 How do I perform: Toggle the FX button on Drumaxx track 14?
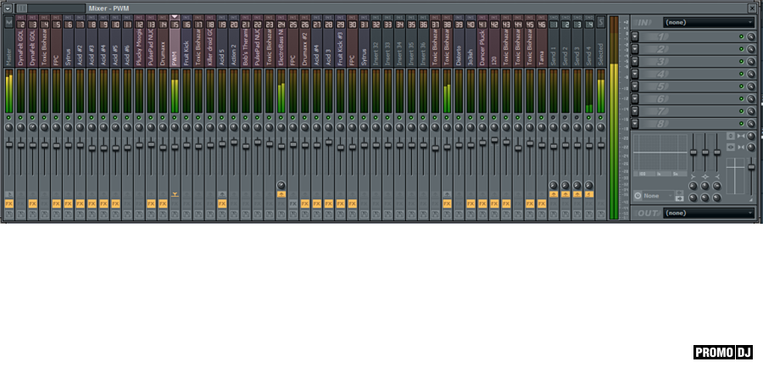(x=163, y=203)
